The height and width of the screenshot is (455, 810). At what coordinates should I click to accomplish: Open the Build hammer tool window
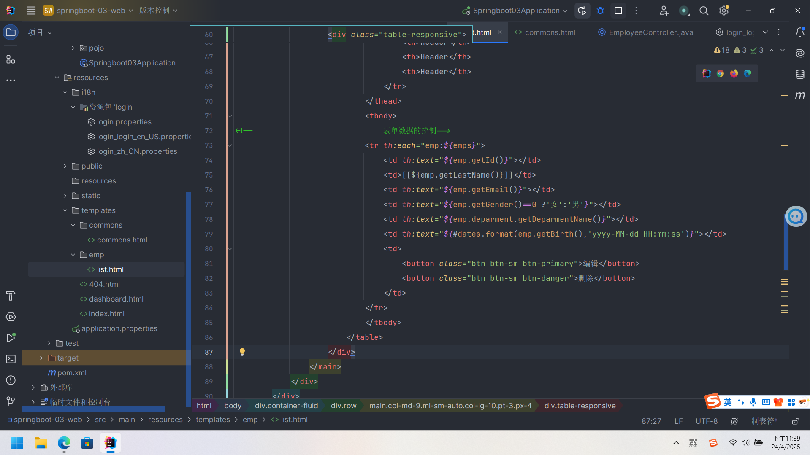pos(11,296)
